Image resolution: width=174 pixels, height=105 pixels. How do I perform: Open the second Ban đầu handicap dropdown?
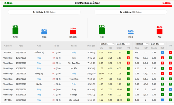157,44
